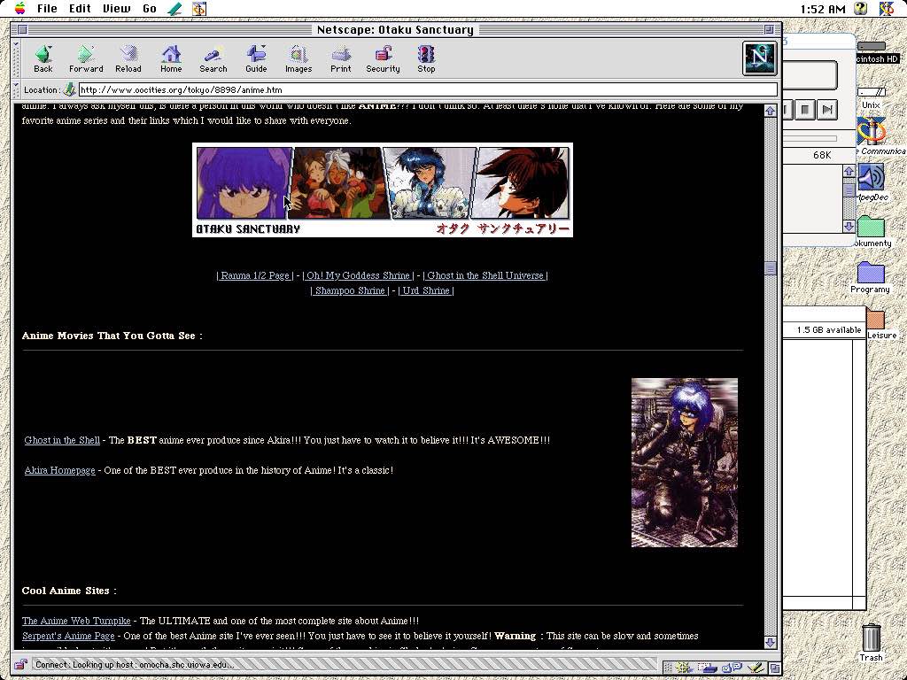The height and width of the screenshot is (680, 907).
Task: Click the padlock security icon in status bar
Action: (x=21, y=665)
